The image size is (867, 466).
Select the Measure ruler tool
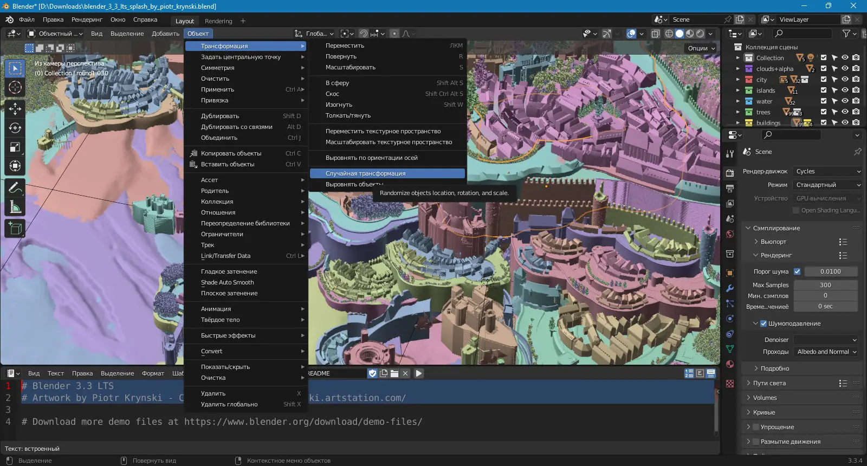(15, 207)
